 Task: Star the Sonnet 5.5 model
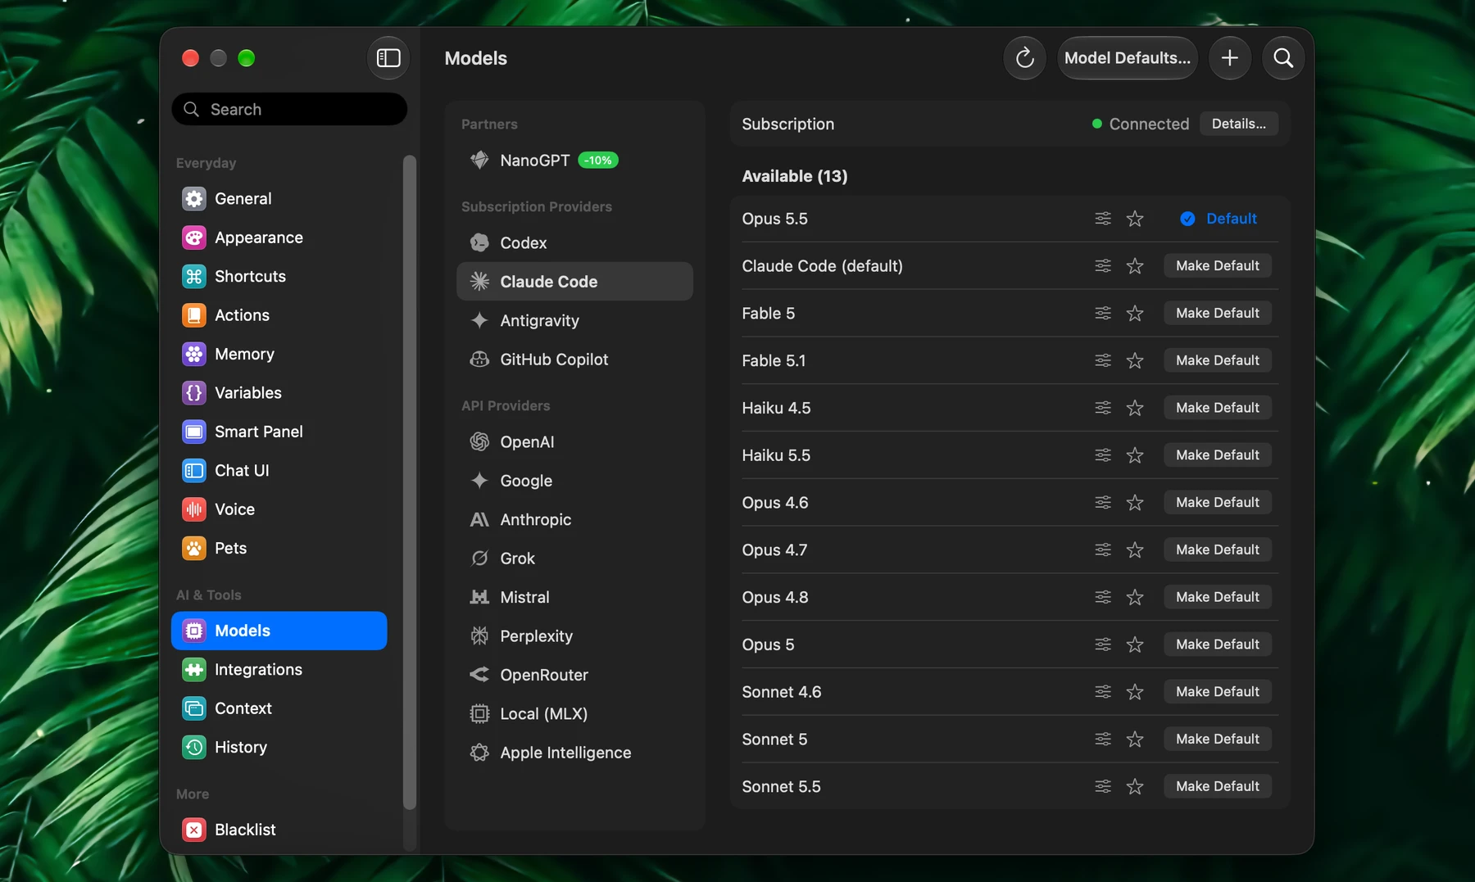1135,787
